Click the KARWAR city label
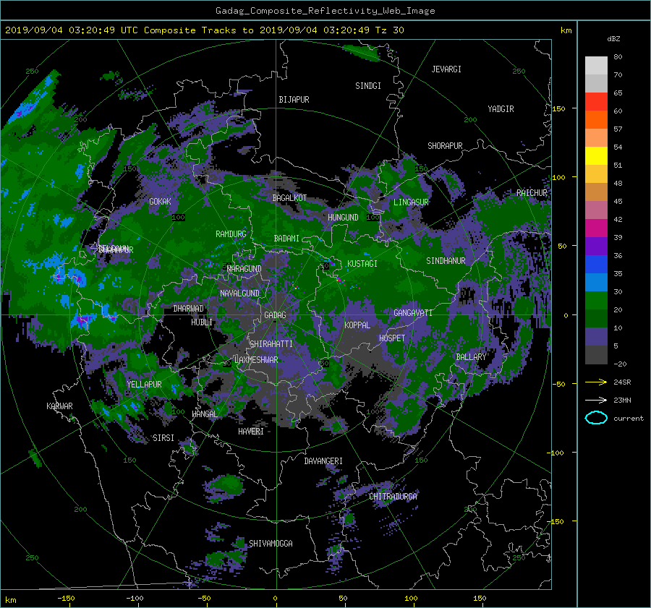 tap(59, 406)
